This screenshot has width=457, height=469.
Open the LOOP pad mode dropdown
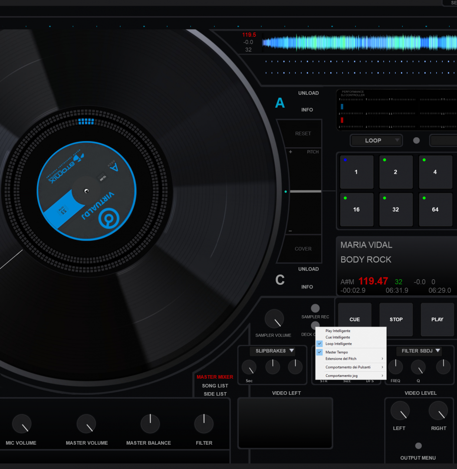click(376, 140)
